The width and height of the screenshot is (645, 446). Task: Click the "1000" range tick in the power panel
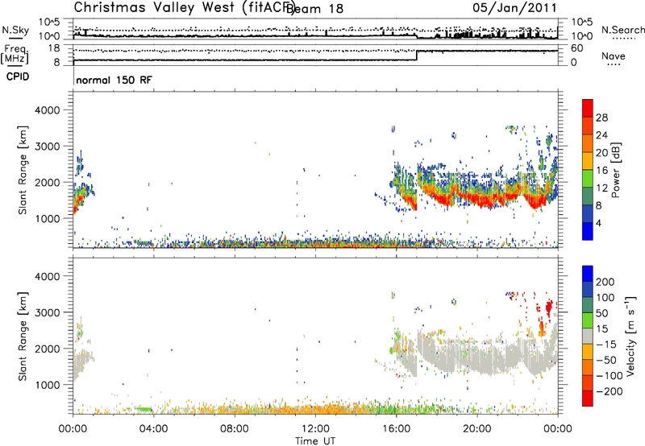click(47, 218)
